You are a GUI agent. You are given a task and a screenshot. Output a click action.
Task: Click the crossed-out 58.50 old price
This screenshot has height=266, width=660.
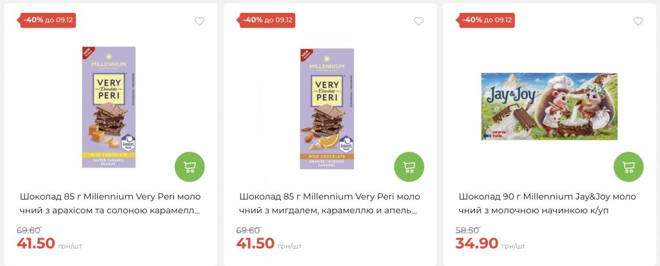pos(467,230)
